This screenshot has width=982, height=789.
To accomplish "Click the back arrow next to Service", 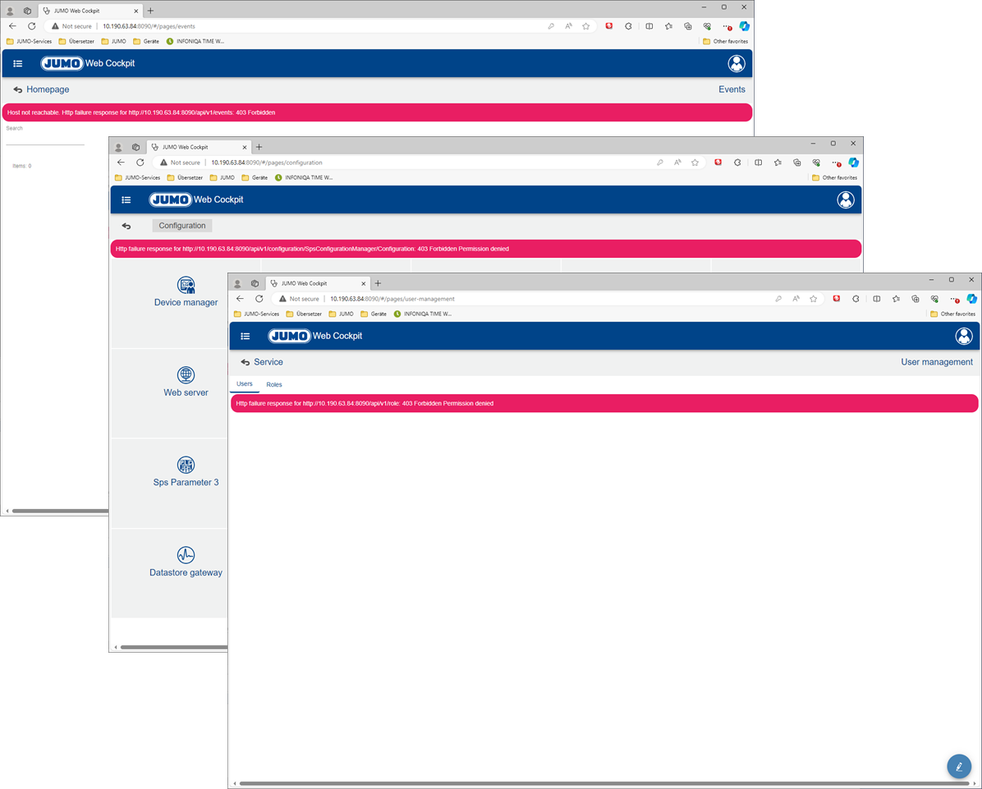I will click(245, 362).
